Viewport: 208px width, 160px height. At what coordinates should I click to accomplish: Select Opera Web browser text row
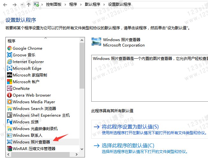coord(32,95)
